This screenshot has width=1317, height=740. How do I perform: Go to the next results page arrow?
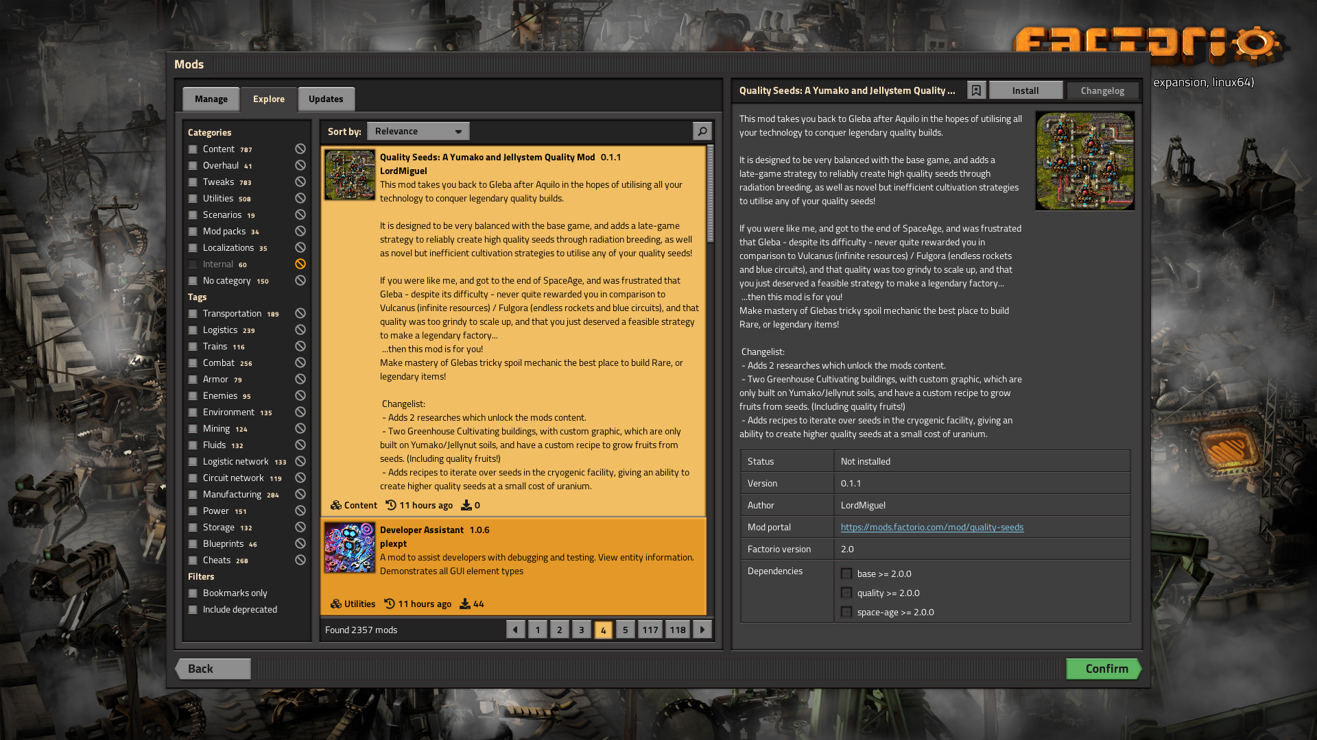702,630
